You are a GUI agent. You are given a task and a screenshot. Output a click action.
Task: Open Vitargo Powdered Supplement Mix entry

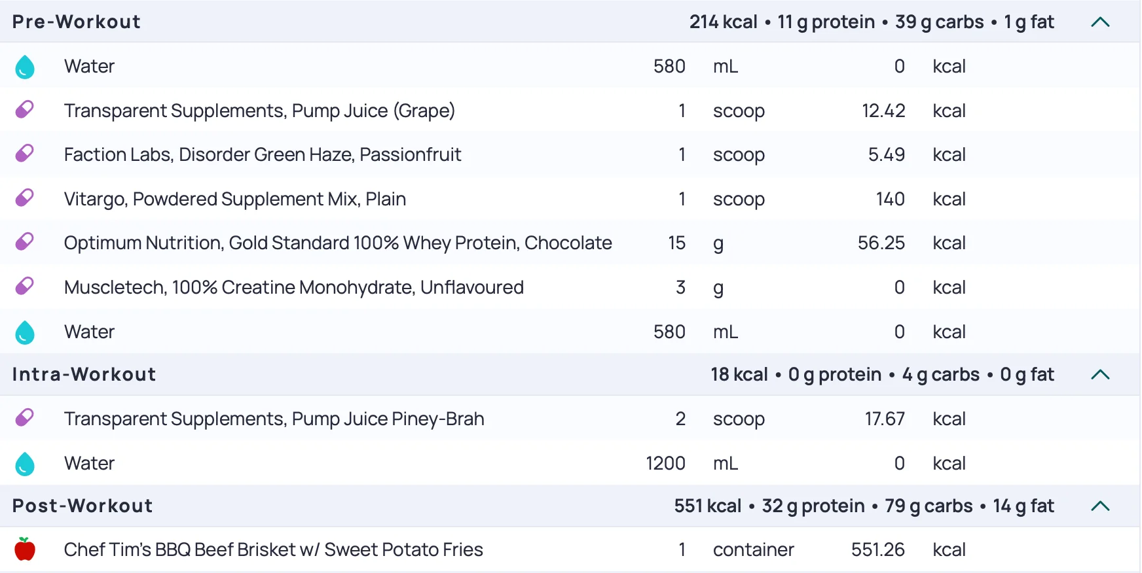pos(234,199)
